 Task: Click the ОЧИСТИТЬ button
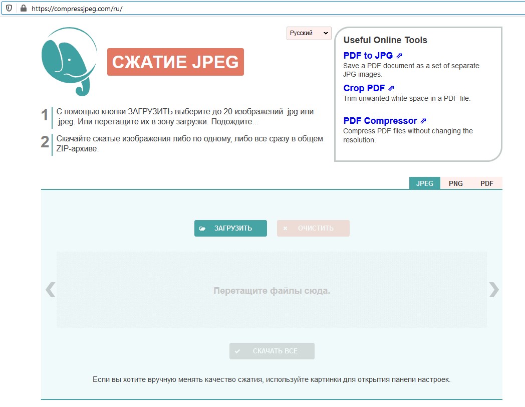click(x=313, y=228)
